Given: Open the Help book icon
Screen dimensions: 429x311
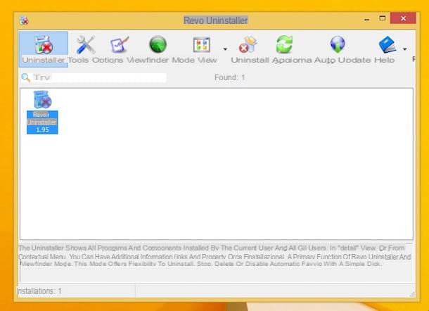Looking at the screenshot, I should pos(388,44).
